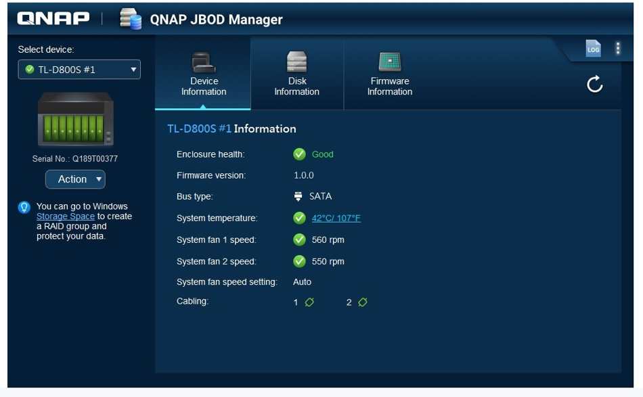Switch to the Device Information tab
This screenshot has height=397, width=643.
point(204,74)
